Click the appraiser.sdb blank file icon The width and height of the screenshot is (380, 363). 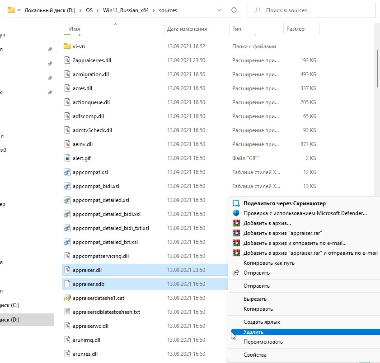(x=67, y=284)
